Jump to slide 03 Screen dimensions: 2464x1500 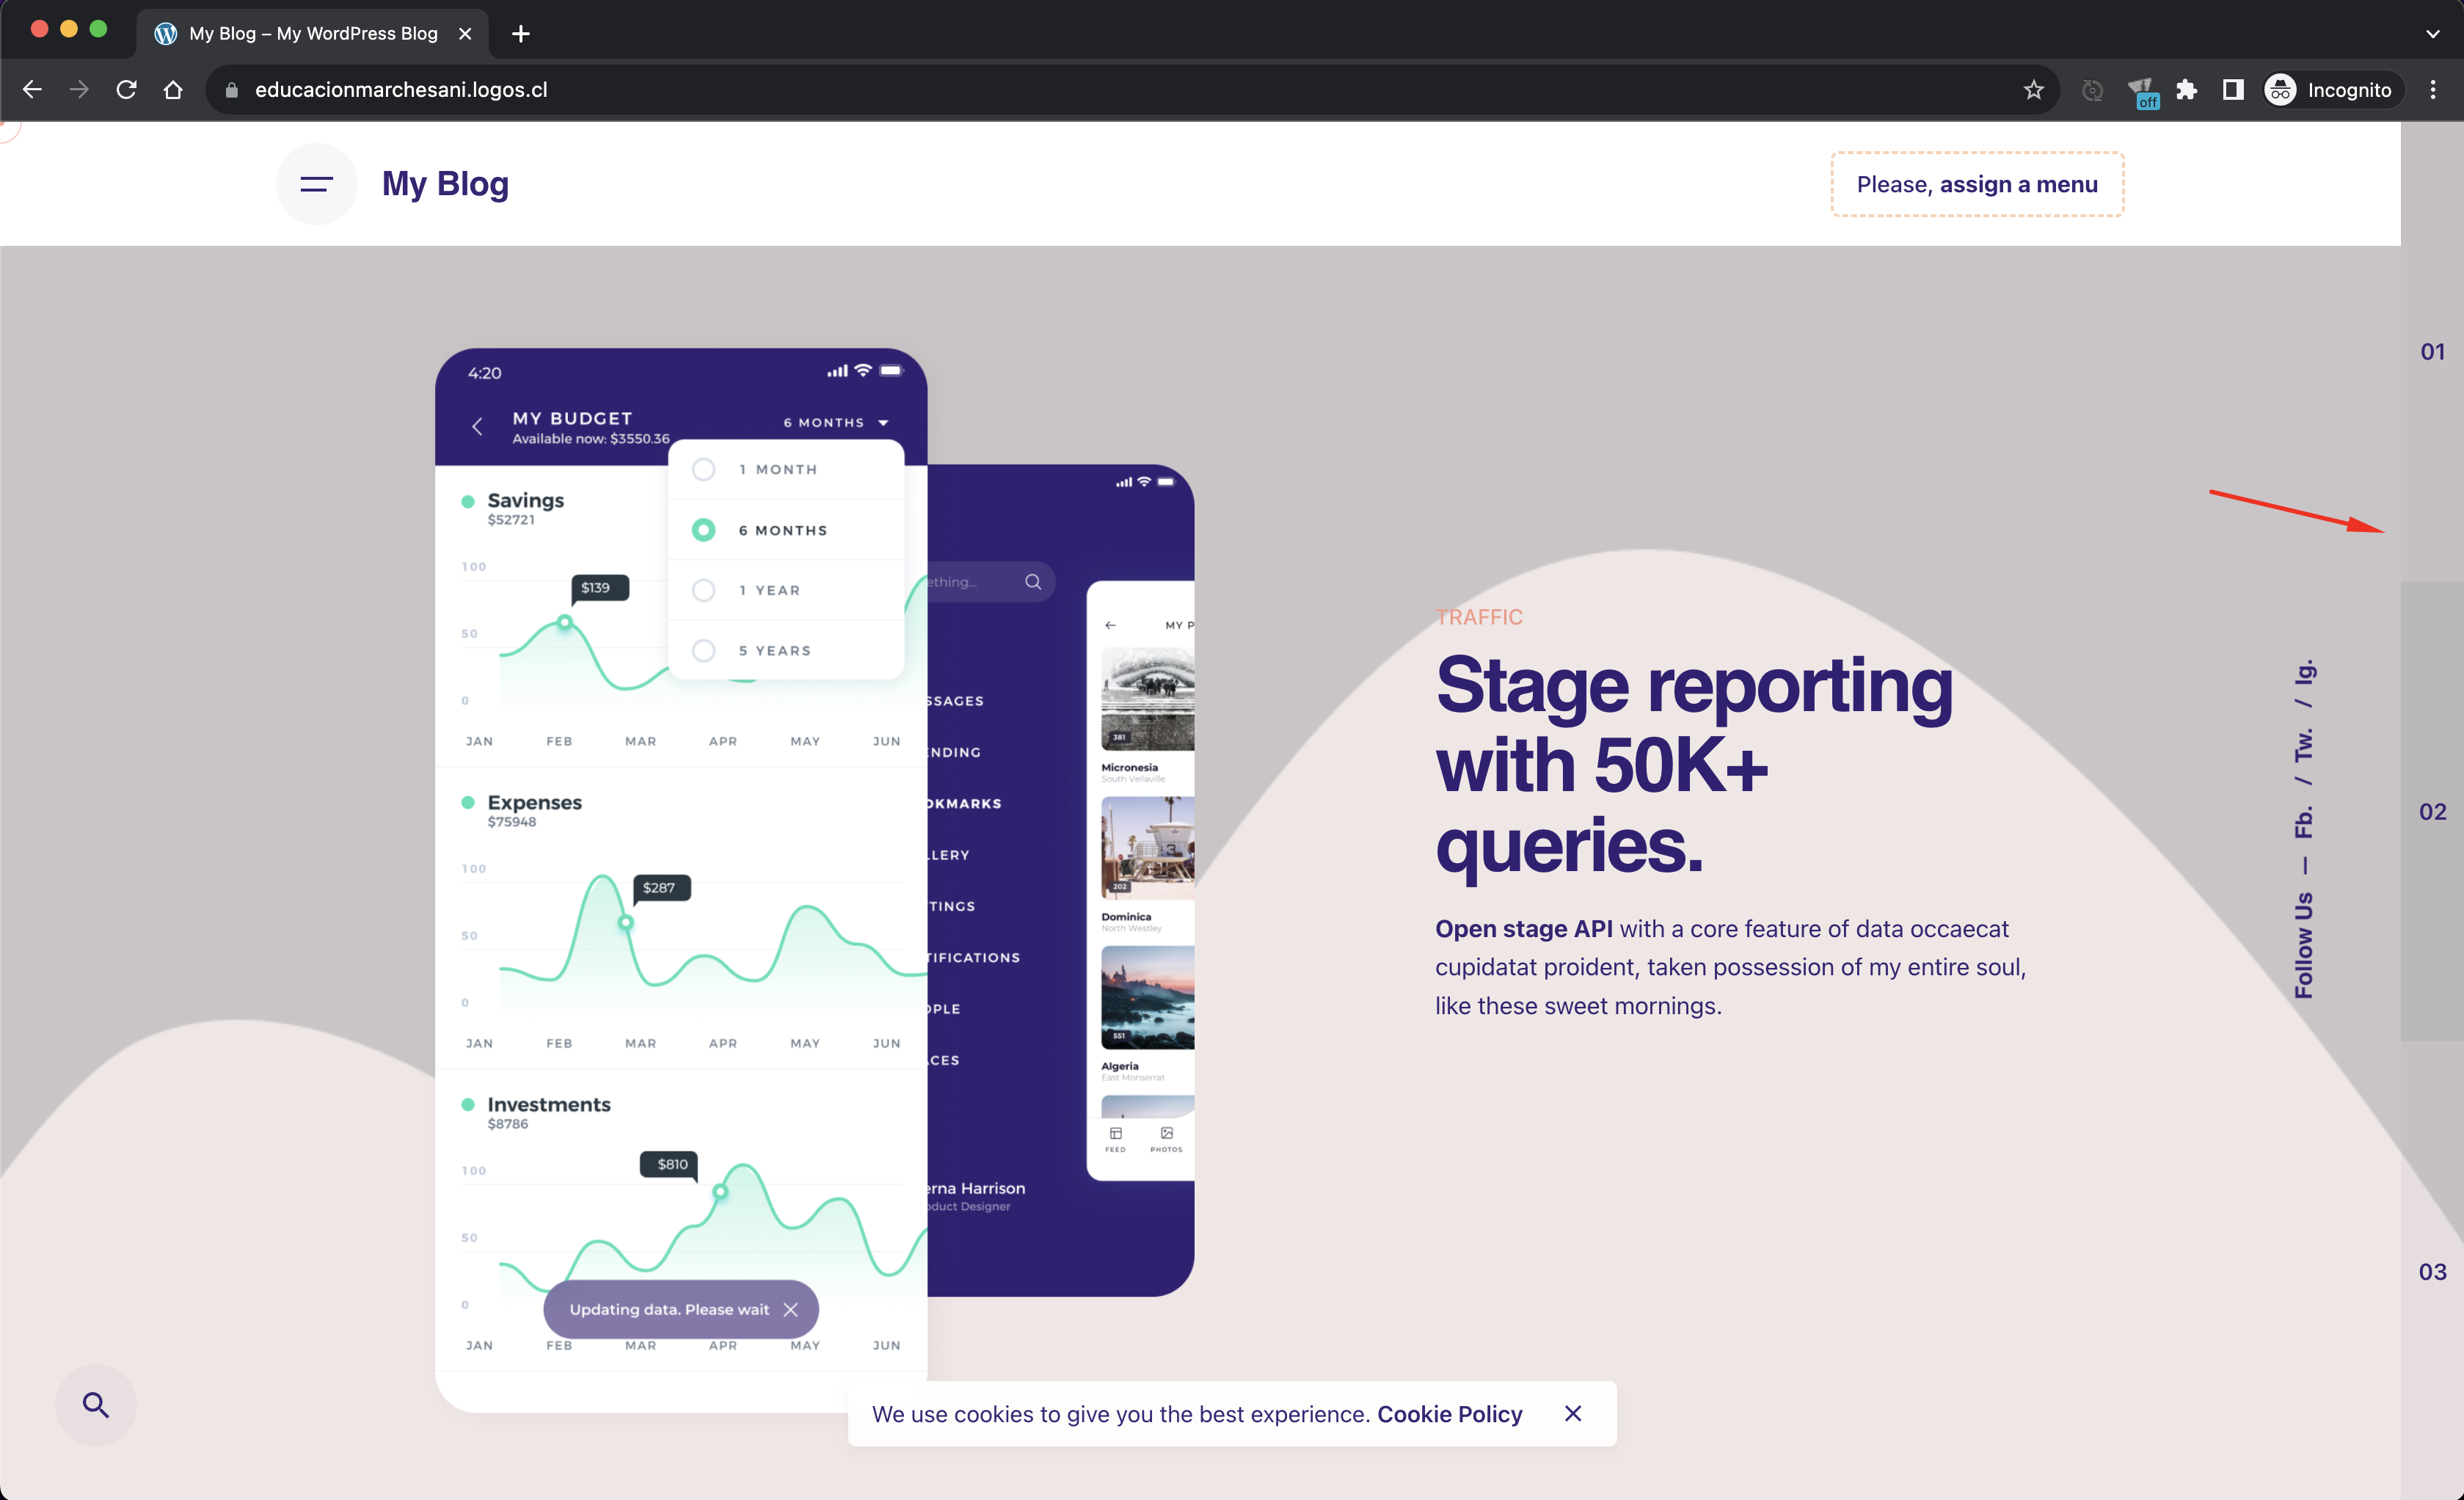tap(2432, 1272)
